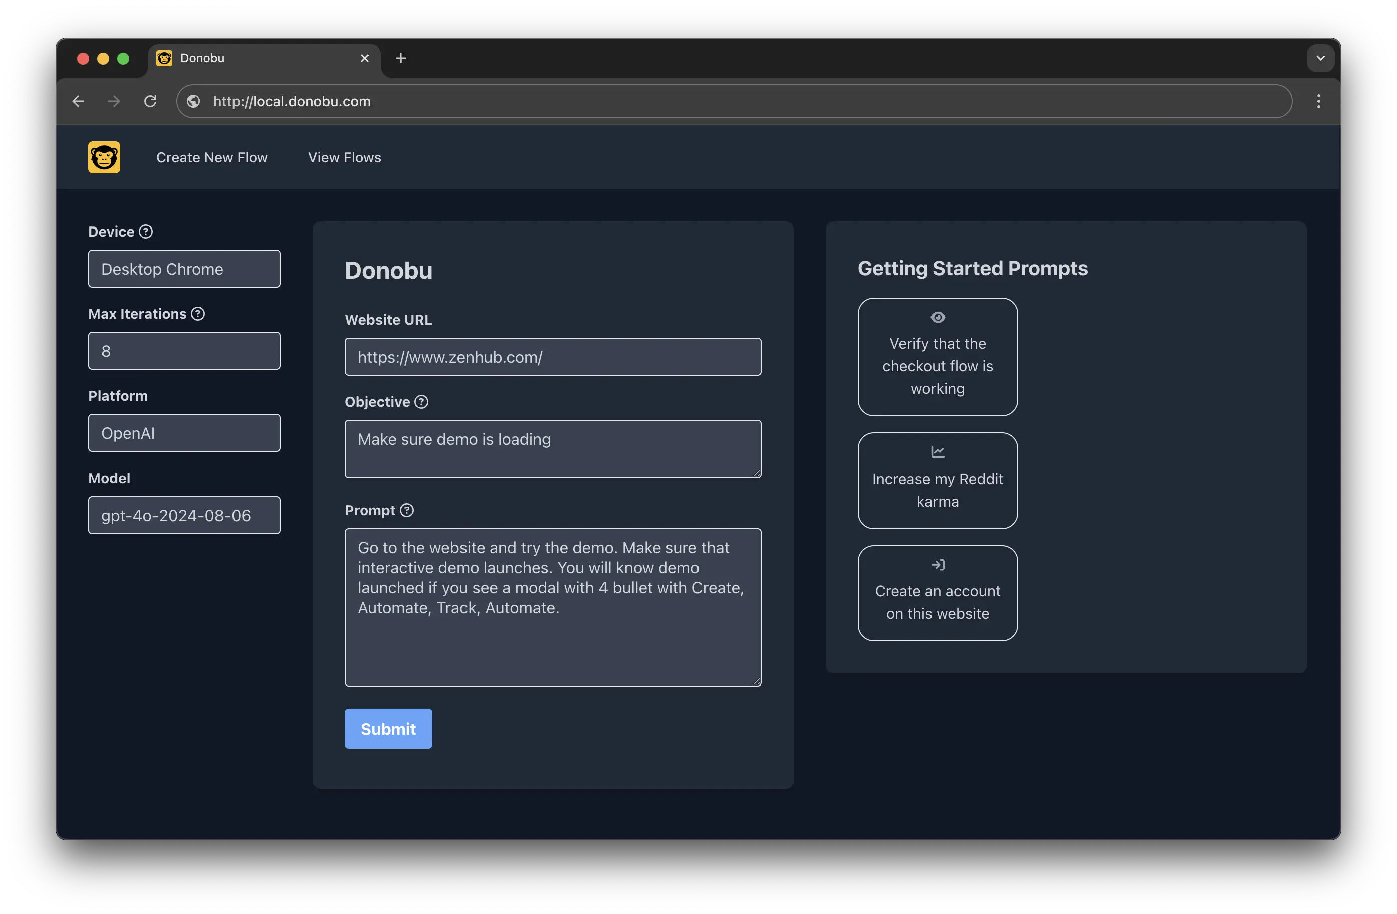Click the chart icon on Reddit karma card
This screenshot has width=1397, height=914.
938,451
